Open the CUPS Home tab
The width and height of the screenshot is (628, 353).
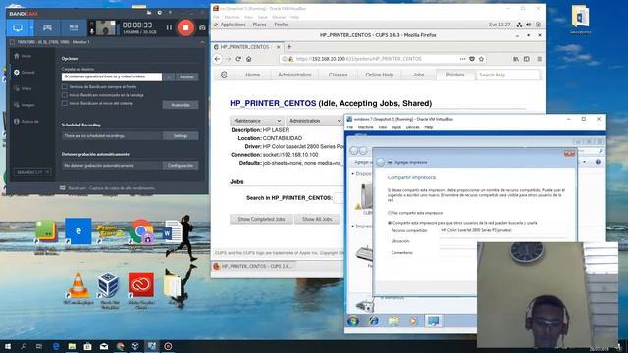click(x=253, y=75)
